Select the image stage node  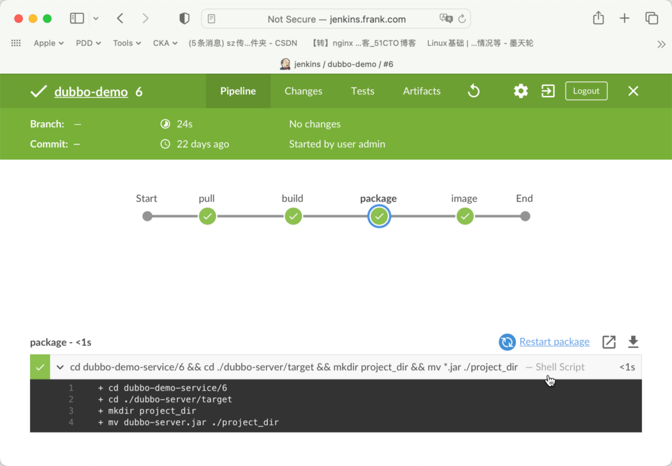pos(465,216)
